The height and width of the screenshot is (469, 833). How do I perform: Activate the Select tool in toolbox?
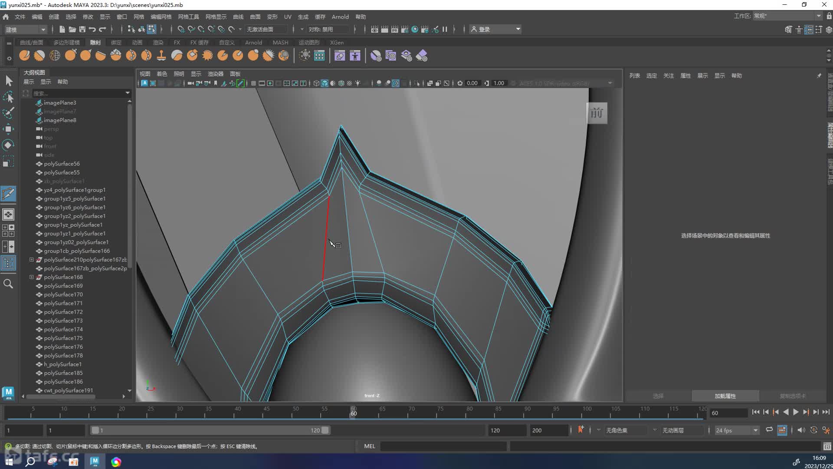point(8,81)
